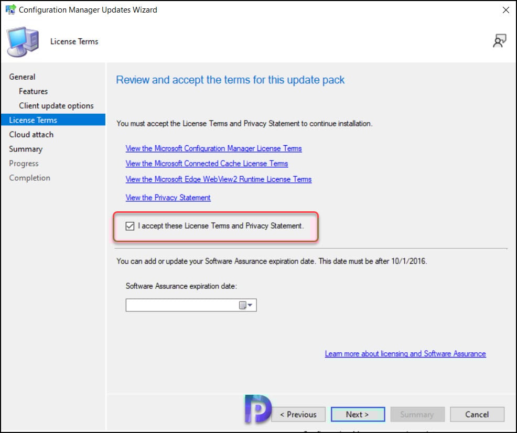Open the View the Privacy Statement link
517x433 pixels.
tap(168, 198)
